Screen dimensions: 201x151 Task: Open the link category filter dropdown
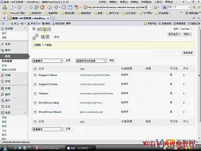click(91, 61)
